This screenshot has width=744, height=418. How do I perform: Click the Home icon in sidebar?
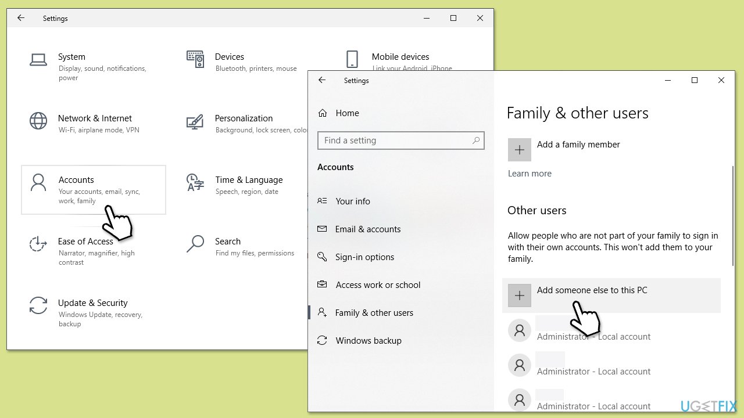(x=323, y=113)
